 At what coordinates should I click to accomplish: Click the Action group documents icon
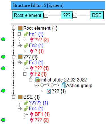[x=63, y=85]
